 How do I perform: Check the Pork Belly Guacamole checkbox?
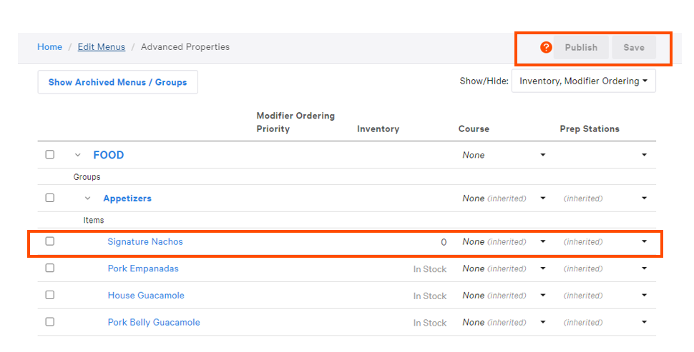(50, 322)
